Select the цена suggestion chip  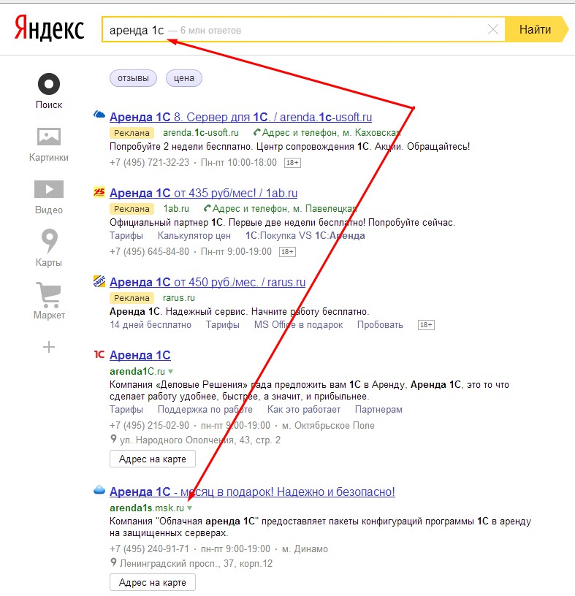(x=184, y=78)
